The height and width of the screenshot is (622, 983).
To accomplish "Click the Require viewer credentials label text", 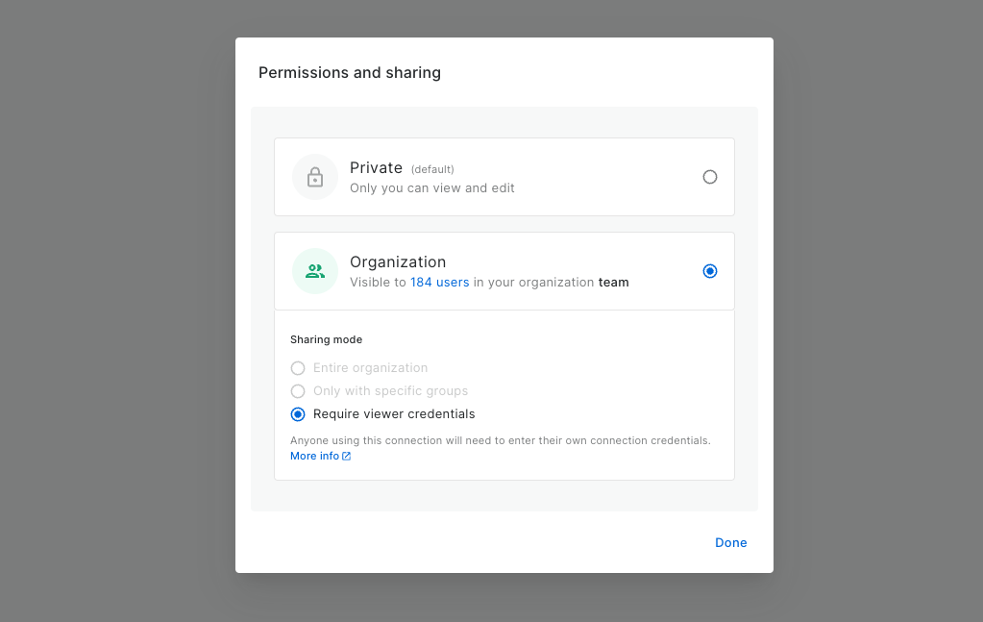I will point(394,414).
